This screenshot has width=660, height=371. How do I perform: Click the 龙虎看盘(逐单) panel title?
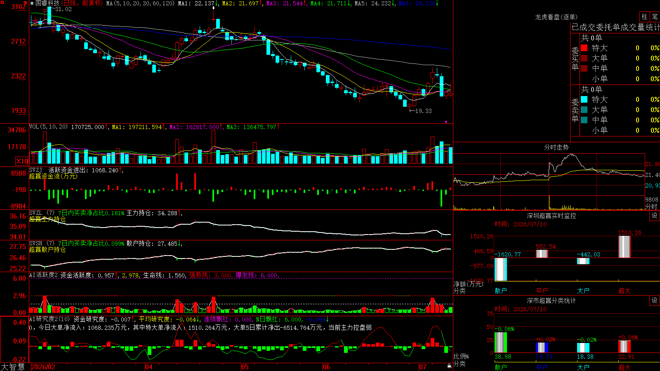coord(556,17)
